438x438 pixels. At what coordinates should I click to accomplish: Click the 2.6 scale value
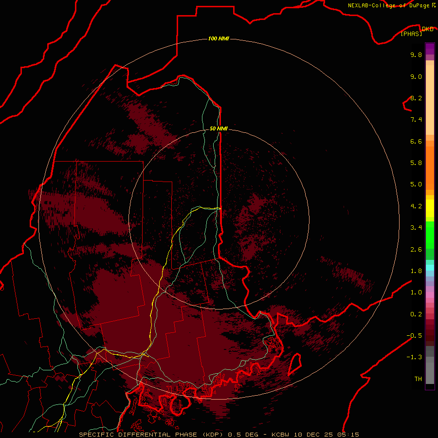pos(416,250)
